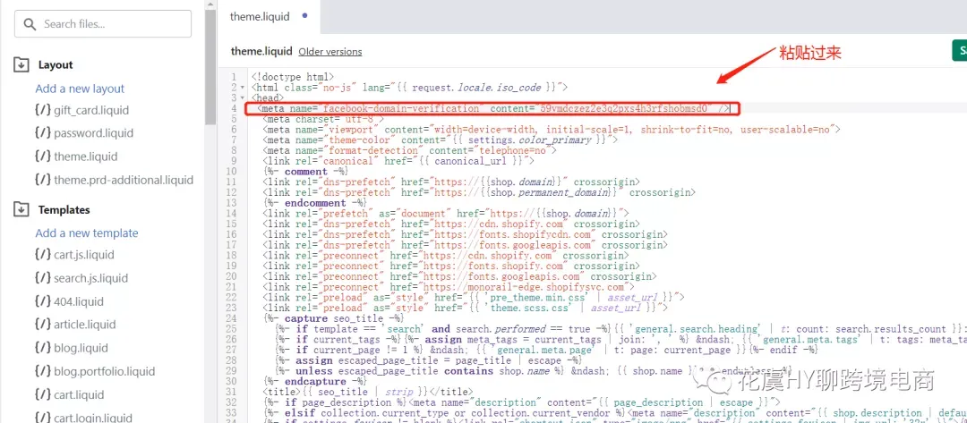The image size is (967, 423).
Task: Fold the html tag at line 2
Action: (243, 88)
